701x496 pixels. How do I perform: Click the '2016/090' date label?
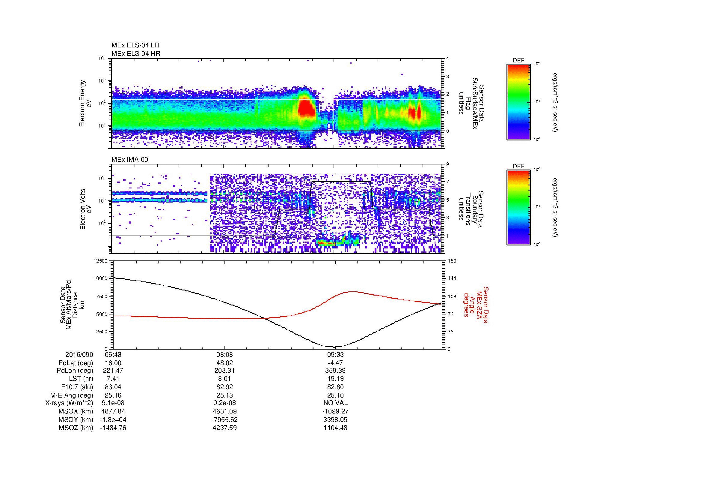(x=79, y=354)
